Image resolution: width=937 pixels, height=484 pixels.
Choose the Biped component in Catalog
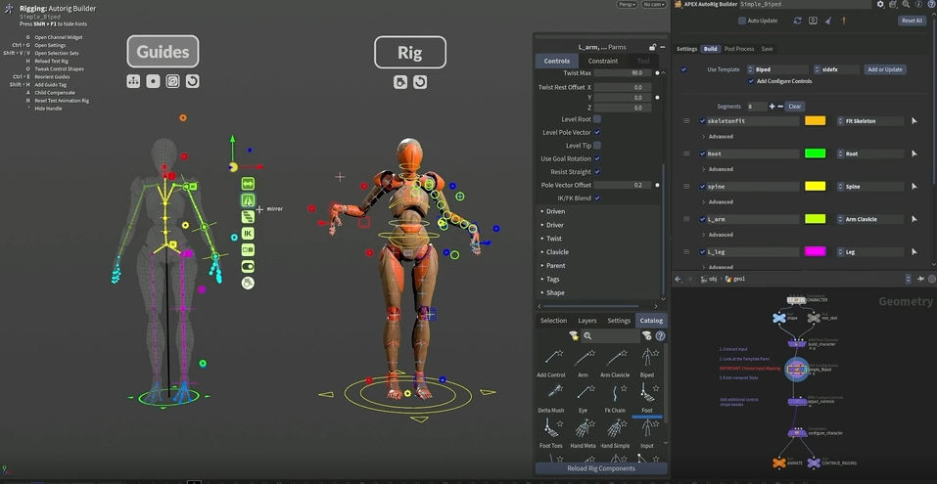coord(646,363)
